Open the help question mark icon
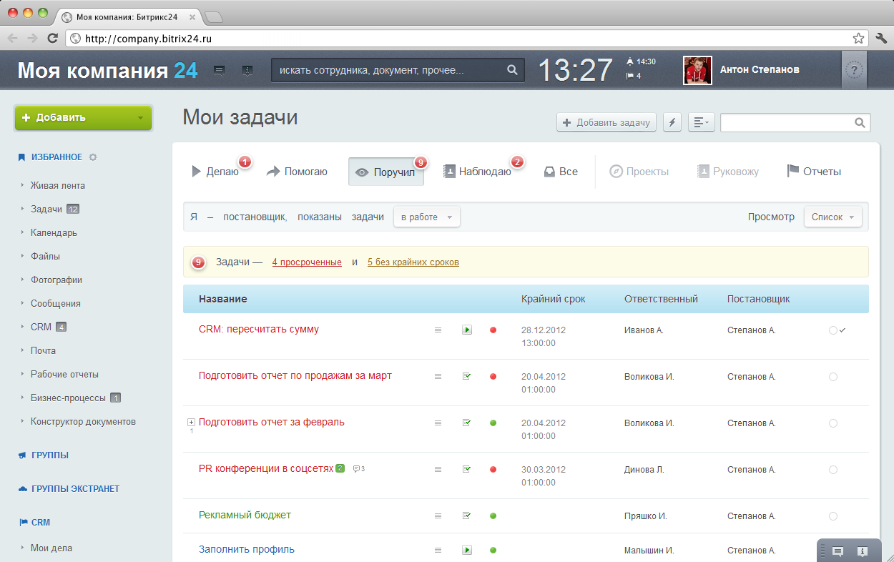894x562 pixels. click(854, 70)
